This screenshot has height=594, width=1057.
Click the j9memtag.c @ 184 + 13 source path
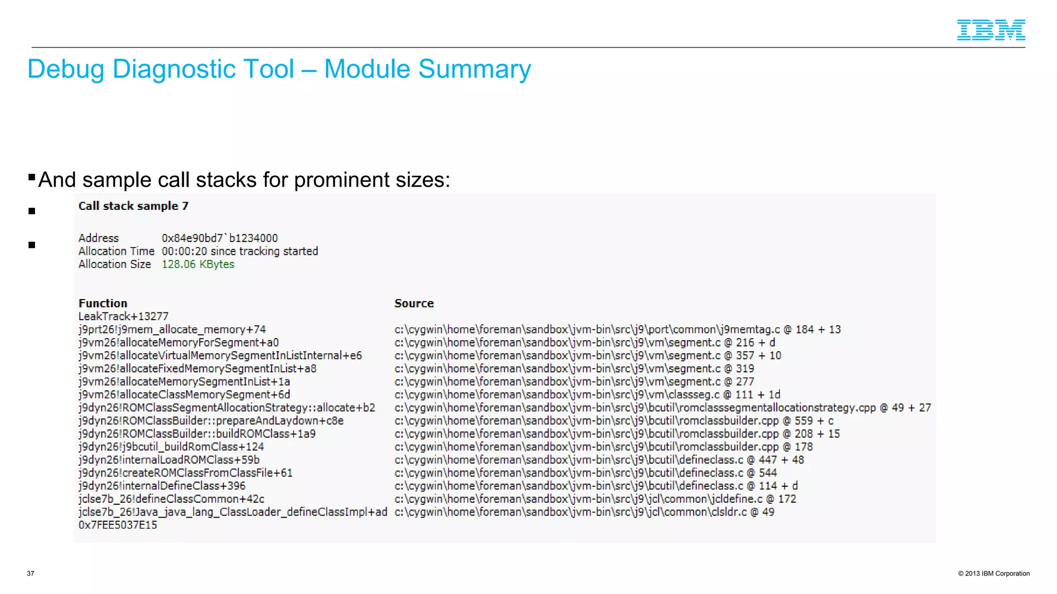pos(618,329)
